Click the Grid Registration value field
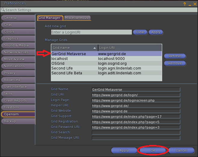Viewport: 198px width, 157px height. click(x=136, y=122)
